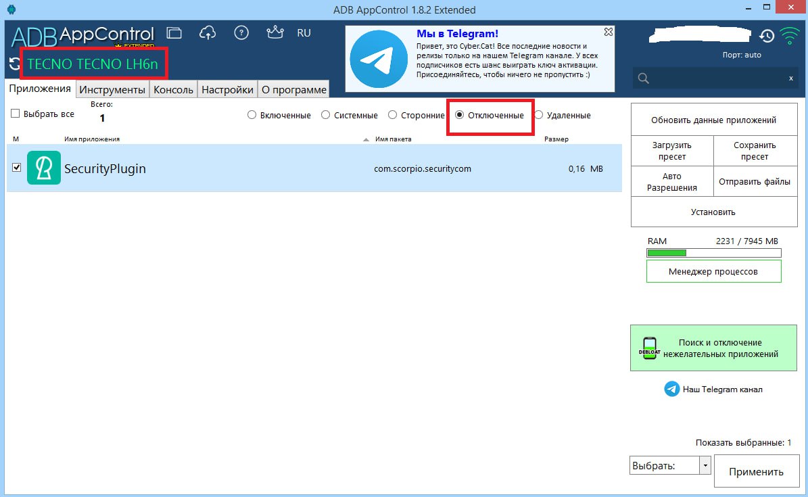This screenshot has height=497, width=808.
Task: Open the Выбрать: dropdown
Action: pos(671,465)
